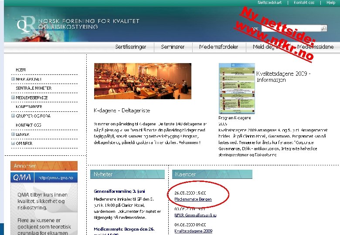Open KONFERANSER in the sidebar
The width and height of the screenshot is (340, 235).
pyautogui.click(x=29, y=107)
